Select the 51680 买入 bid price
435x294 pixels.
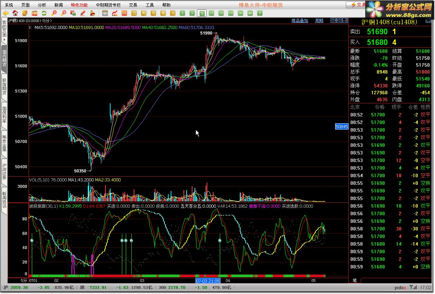[x=377, y=42]
